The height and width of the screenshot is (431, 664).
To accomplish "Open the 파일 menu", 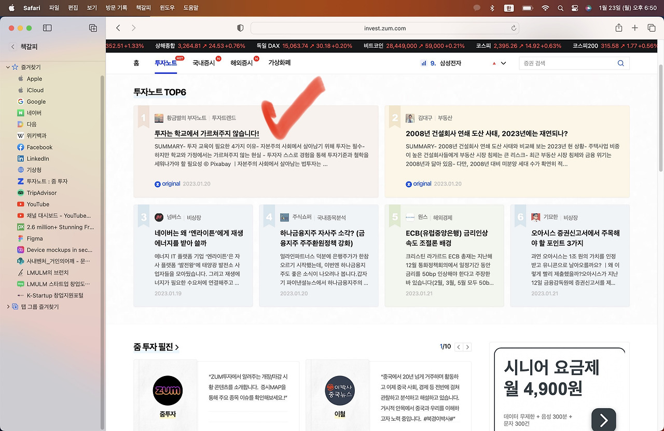I will click(54, 8).
